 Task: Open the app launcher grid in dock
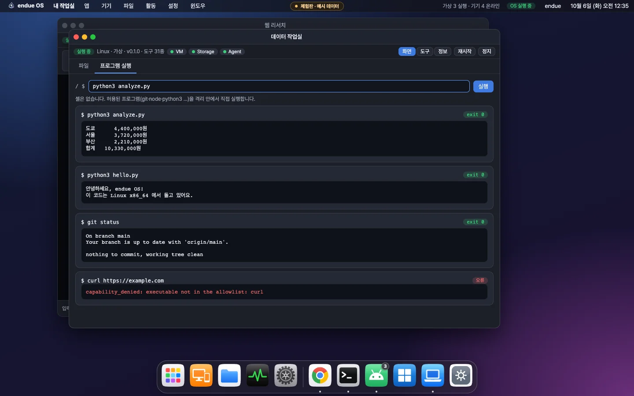pos(173,375)
